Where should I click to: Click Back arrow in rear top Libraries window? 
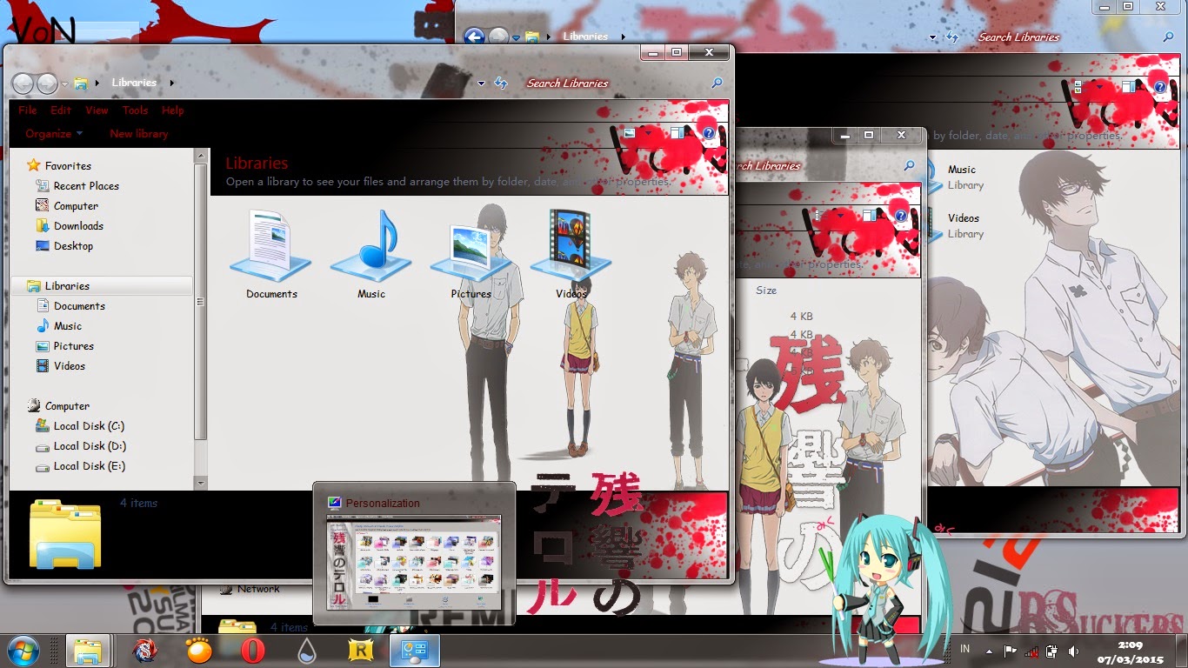pyautogui.click(x=473, y=37)
